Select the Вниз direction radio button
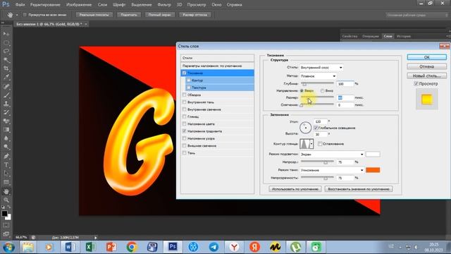Screen dimensions: 451x254 point(323,91)
